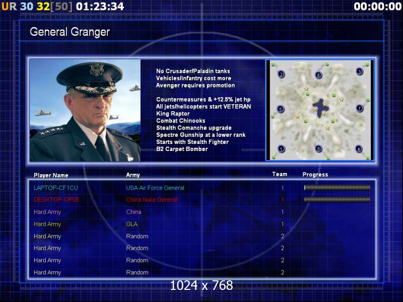Click Hard Army in the GLA row
The image size is (403, 302).
[x=47, y=224]
